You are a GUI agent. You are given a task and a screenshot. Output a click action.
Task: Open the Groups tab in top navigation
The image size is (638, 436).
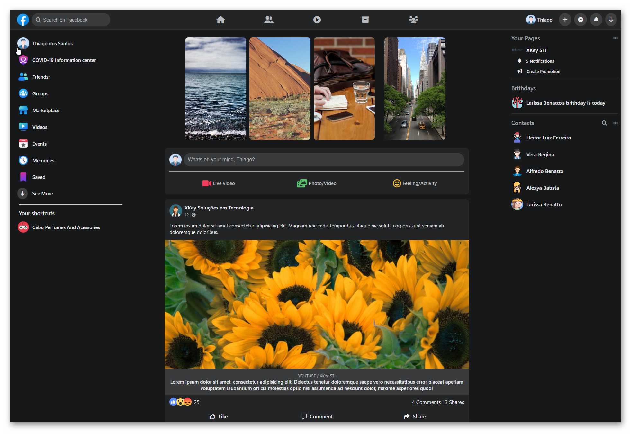click(x=413, y=20)
